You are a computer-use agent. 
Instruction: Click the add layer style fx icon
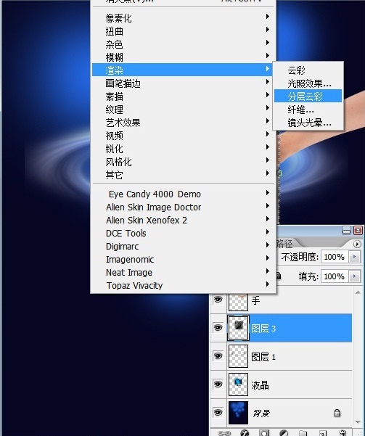pyautogui.click(x=245, y=433)
